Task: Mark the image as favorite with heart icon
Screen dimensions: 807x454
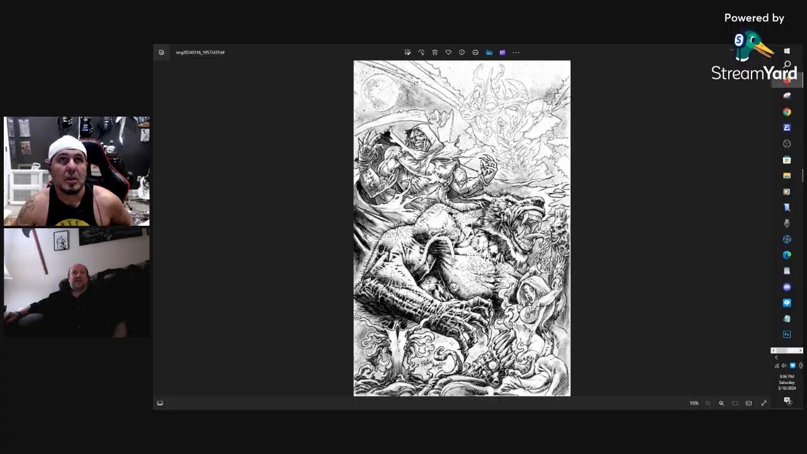Action: [x=448, y=52]
